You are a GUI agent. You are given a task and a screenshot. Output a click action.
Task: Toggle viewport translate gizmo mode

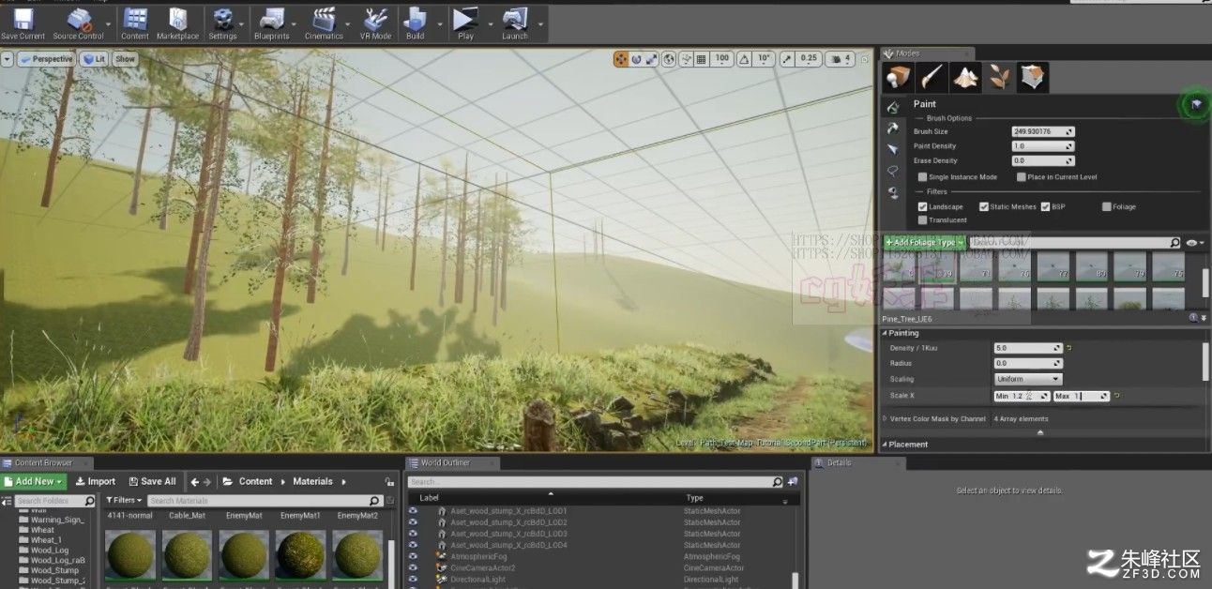pyautogui.click(x=621, y=59)
